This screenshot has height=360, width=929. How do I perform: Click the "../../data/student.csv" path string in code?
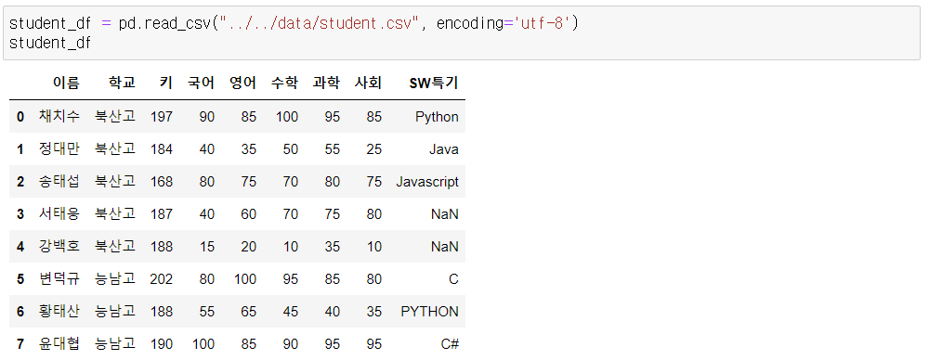click(x=320, y=24)
